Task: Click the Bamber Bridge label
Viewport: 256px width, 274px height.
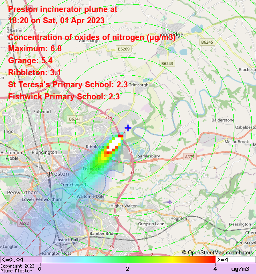Action: [104, 234]
